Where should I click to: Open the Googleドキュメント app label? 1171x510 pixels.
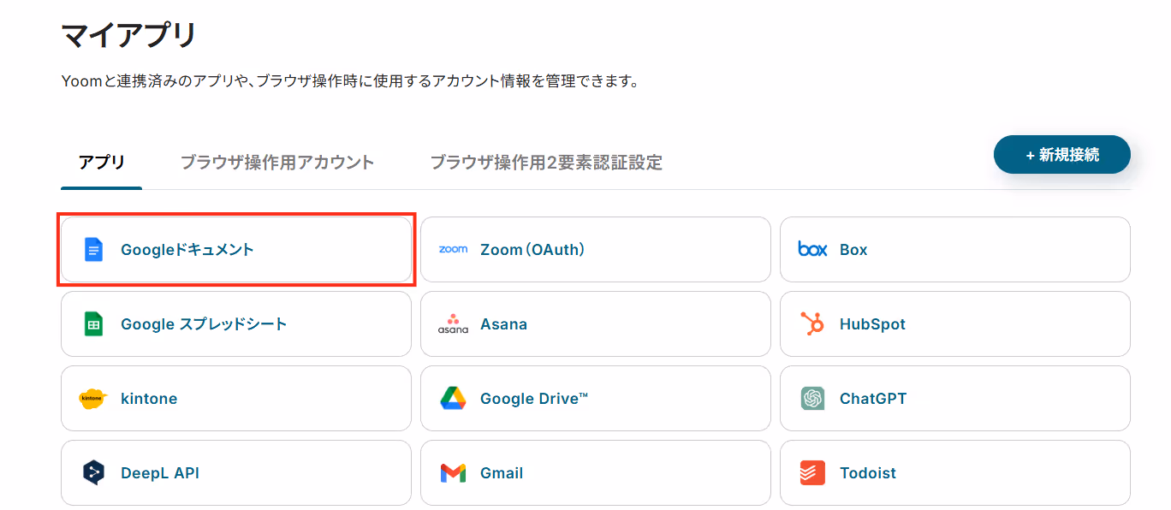point(187,250)
